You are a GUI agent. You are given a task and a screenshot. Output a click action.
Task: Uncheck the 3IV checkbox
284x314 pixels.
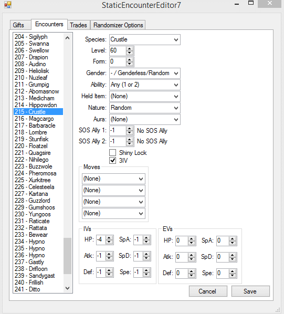[x=113, y=160]
